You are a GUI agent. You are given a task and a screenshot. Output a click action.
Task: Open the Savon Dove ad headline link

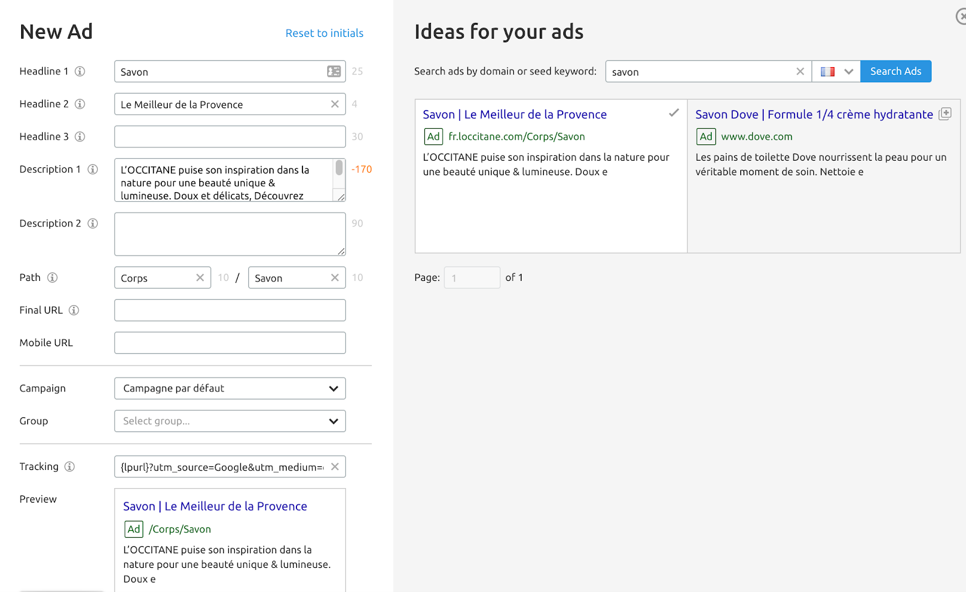coord(814,114)
